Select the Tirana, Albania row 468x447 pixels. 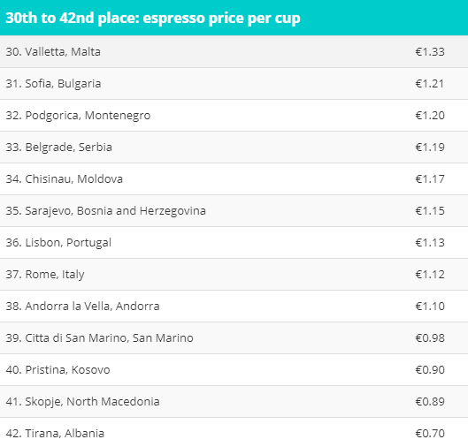tap(234, 433)
